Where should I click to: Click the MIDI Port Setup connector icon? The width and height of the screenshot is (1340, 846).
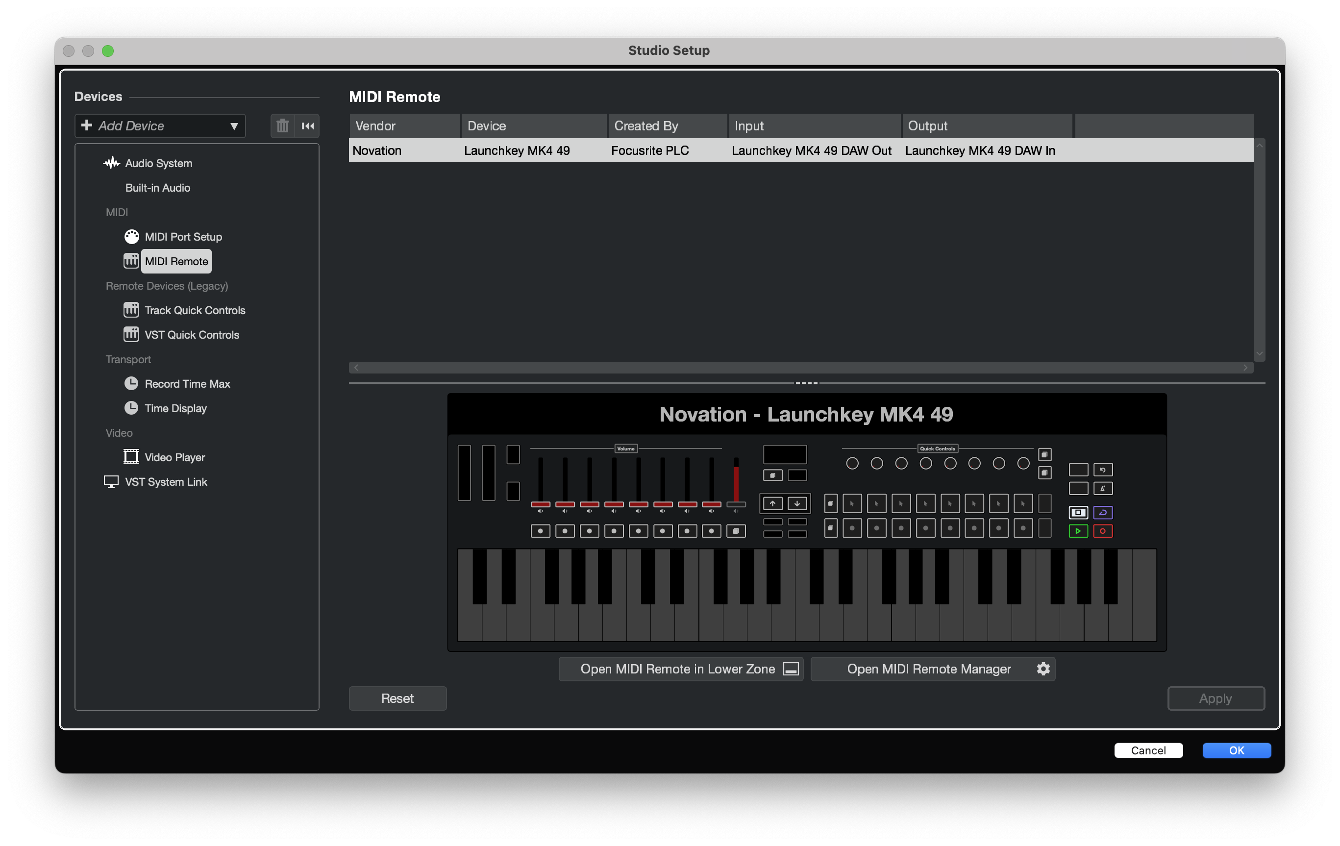pyautogui.click(x=131, y=237)
